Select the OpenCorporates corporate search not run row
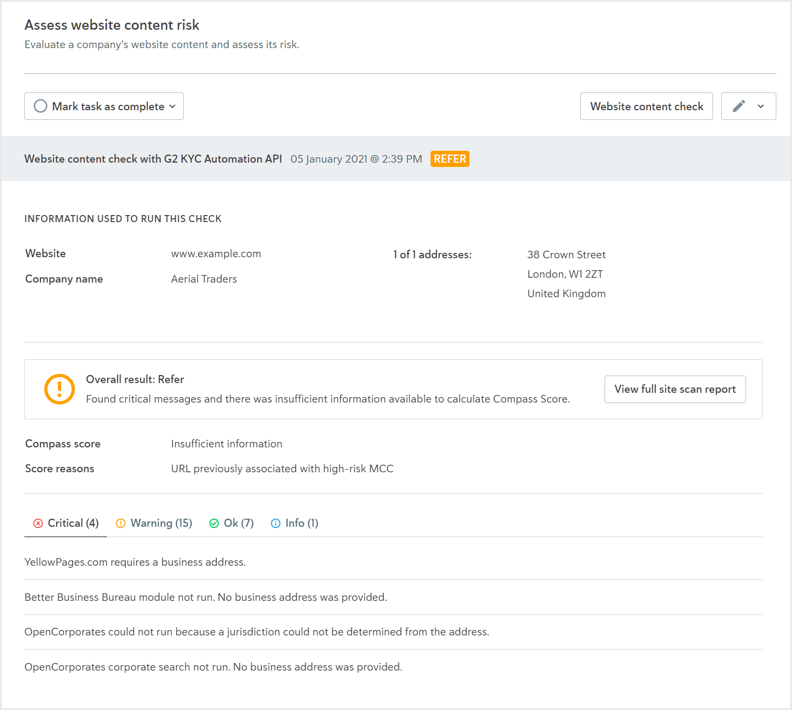The image size is (792, 710). 393,667
